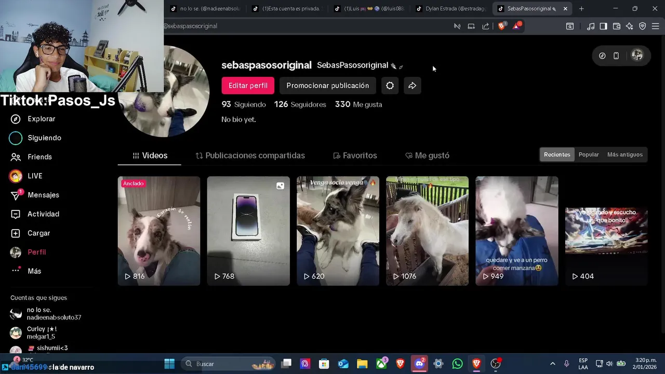Click the Windows Start button

pyautogui.click(x=169, y=364)
